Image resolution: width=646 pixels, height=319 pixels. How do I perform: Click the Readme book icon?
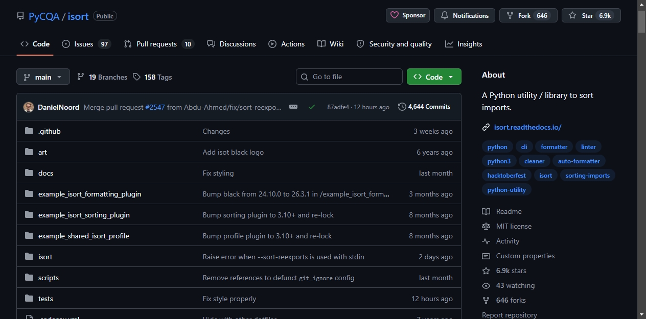point(486,211)
